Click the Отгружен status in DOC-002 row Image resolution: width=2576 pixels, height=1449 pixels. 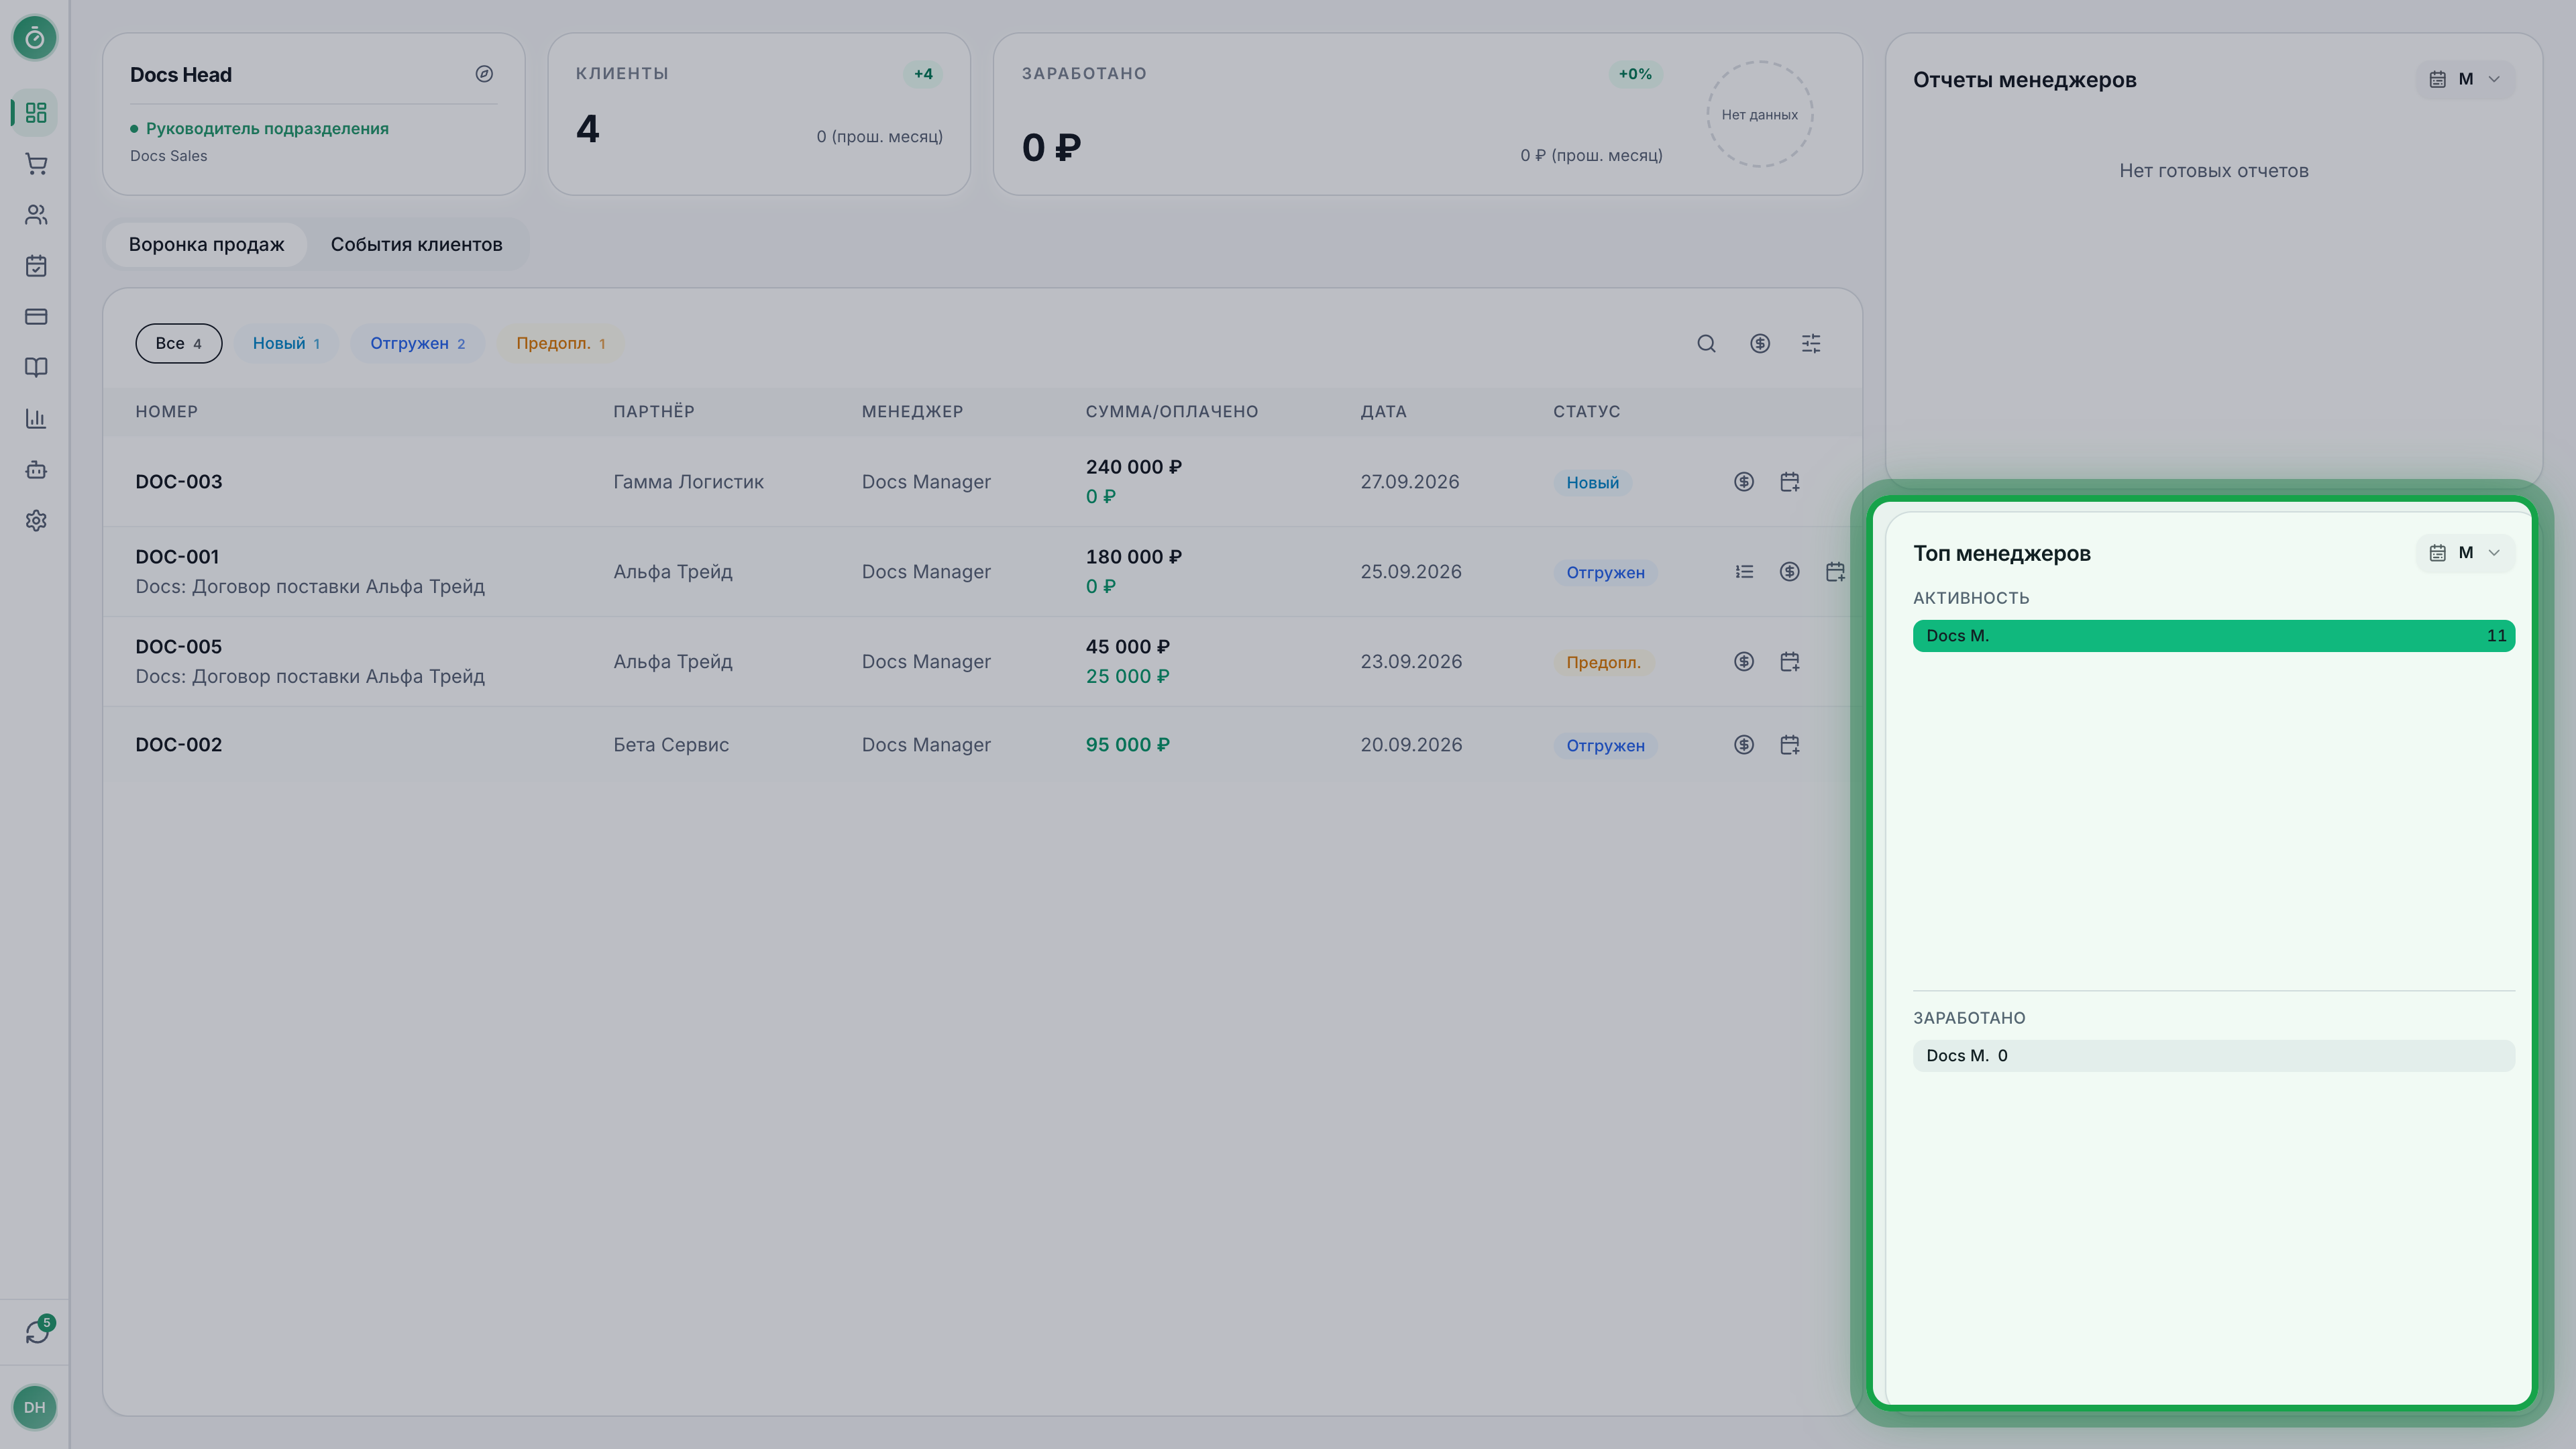click(x=1605, y=746)
